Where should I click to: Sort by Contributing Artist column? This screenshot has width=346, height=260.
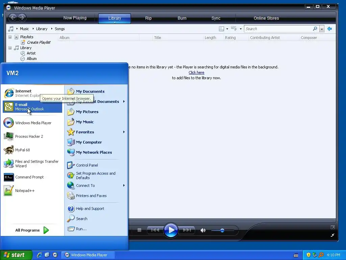(273, 38)
